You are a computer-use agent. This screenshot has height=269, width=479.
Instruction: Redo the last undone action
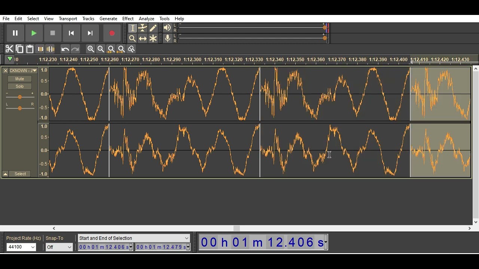(x=75, y=49)
